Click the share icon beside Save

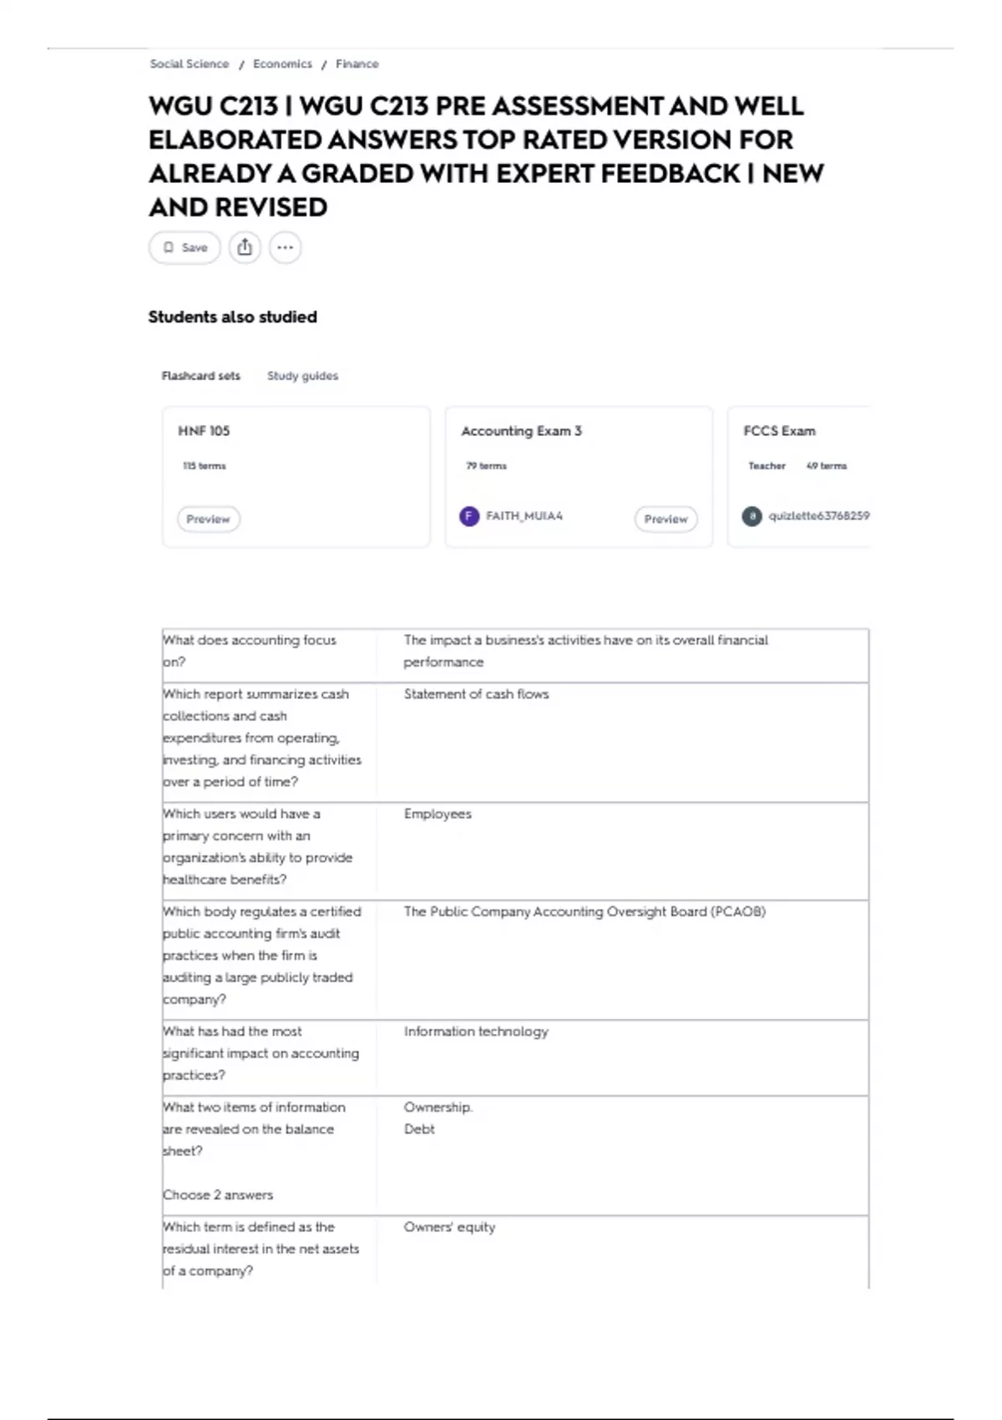pos(245,247)
